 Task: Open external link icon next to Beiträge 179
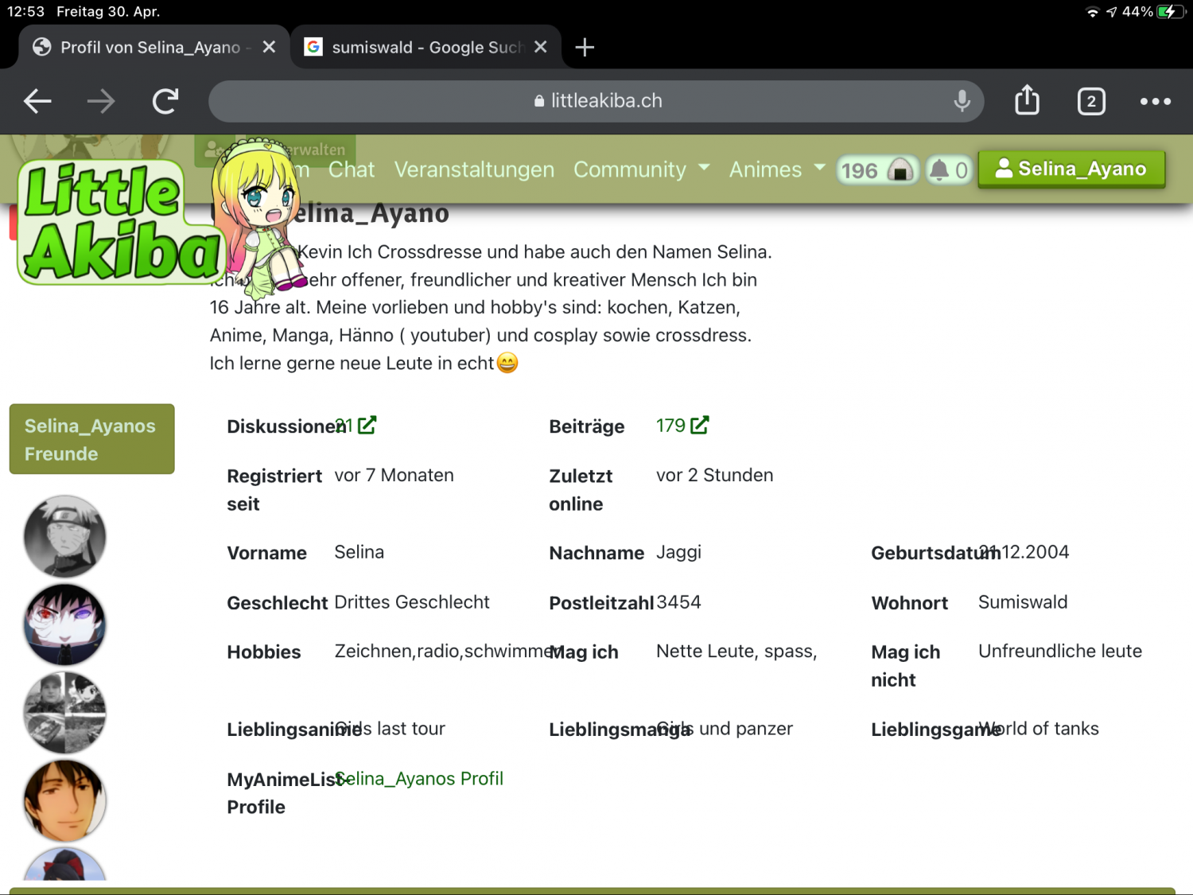pyautogui.click(x=699, y=426)
